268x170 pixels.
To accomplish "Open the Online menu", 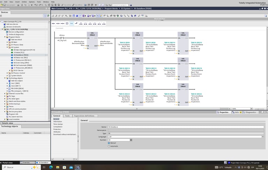I will [x=24, y=2].
